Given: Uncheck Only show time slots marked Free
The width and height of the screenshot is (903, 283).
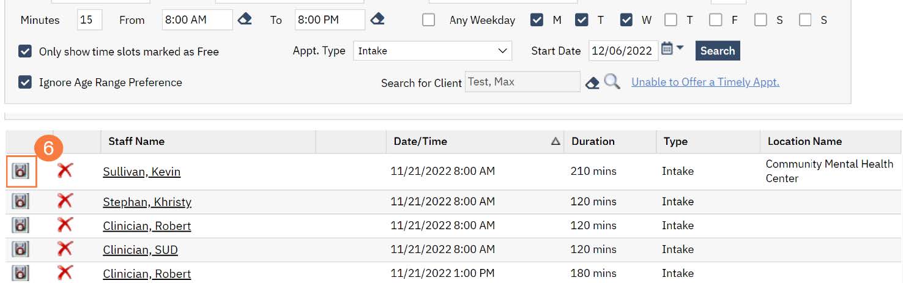Looking at the screenshot, I should click(25, 51).
